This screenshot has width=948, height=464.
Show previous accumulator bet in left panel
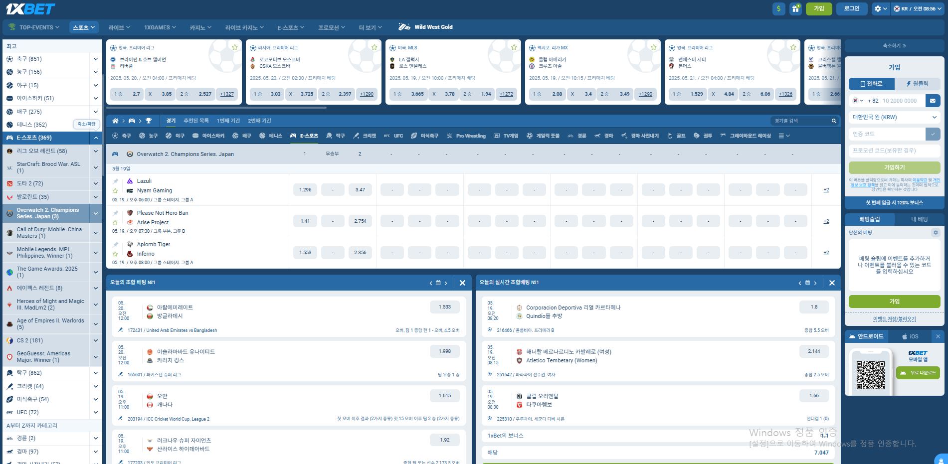pyautogui.click(x=430, y=283)
